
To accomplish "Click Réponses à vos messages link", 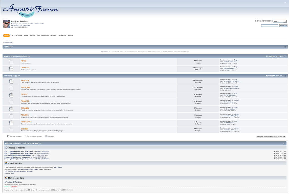I will pos(21,26).
